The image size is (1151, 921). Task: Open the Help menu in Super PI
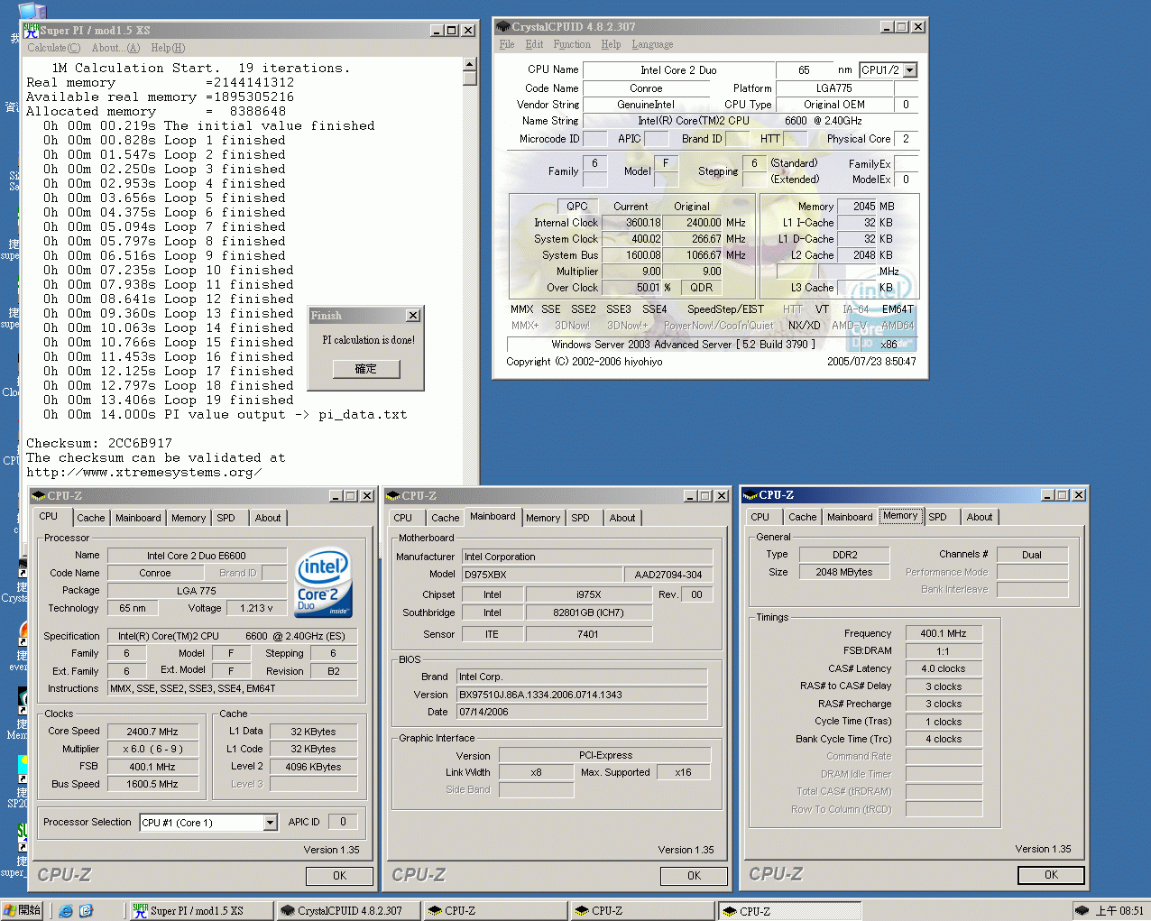(x=168, y=48)
